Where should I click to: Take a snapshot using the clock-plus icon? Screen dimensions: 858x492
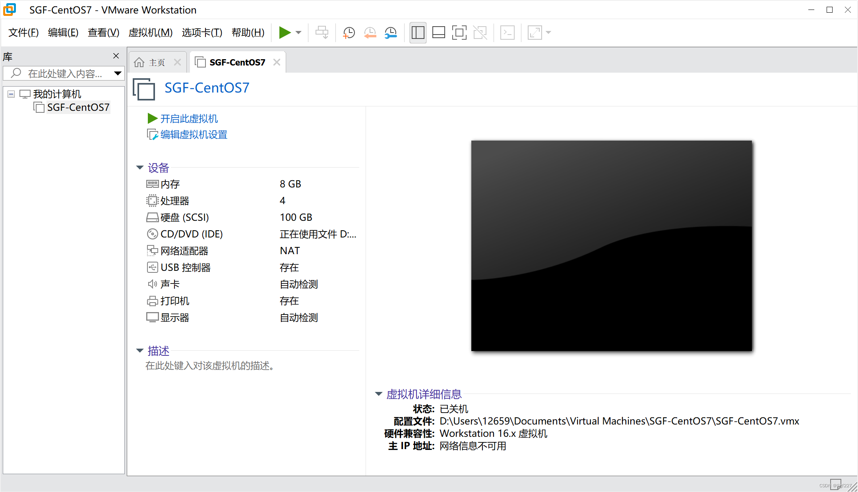point(349,33)
